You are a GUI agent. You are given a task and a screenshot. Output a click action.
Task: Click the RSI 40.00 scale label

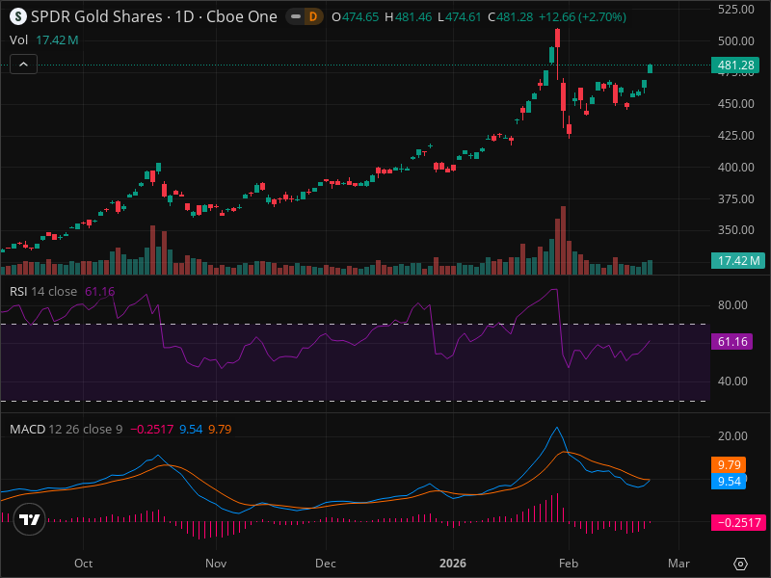(x=732, y=381)
